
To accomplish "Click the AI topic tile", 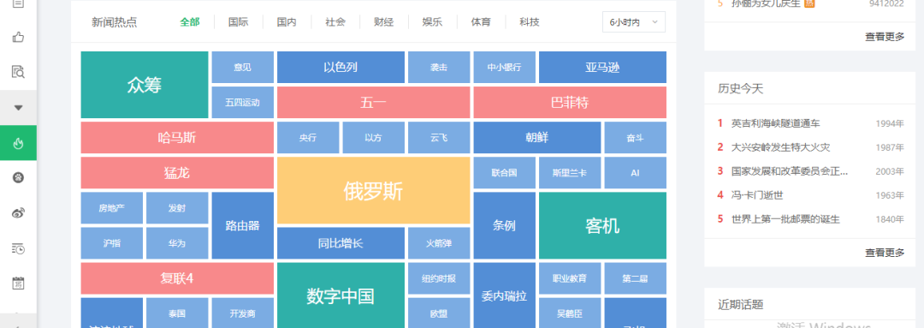I will coord(635,173).
